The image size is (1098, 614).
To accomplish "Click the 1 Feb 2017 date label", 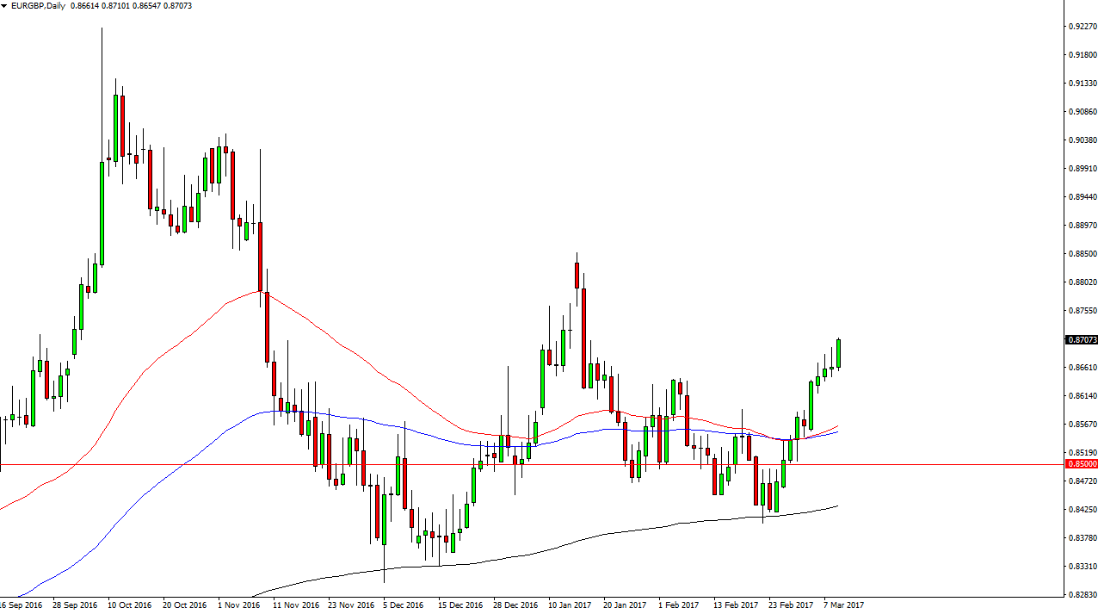I will tap(678, 605).
